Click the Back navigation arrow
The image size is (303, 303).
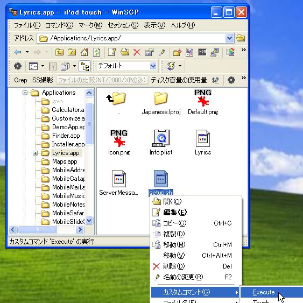(18, 52)
